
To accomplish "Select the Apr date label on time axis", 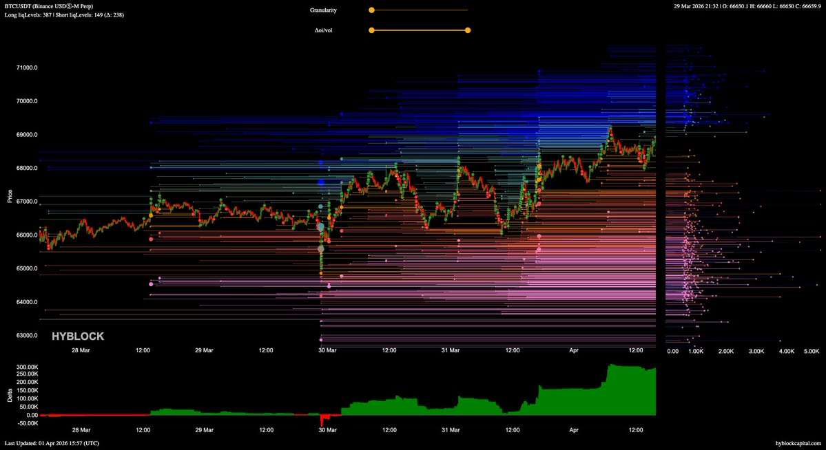I will (x=574, y=351).
